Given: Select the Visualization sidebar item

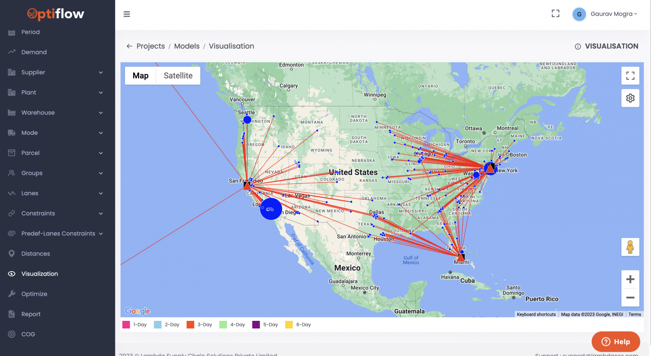Looking at the screenshot, I should (39, 273).
